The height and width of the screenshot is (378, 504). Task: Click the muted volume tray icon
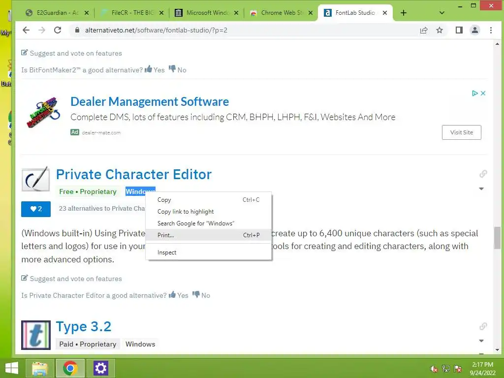pyautogui.click(x=434, y=369)
